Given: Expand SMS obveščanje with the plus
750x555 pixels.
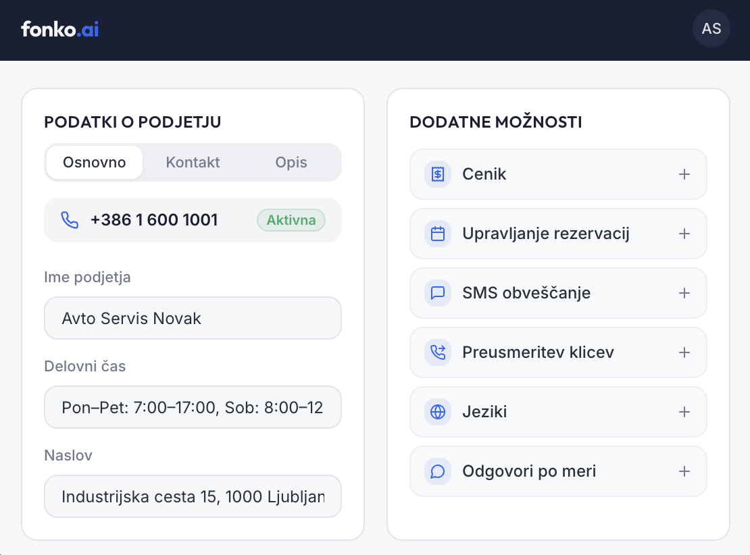Looking at the screenshot, I should [684, 293].
